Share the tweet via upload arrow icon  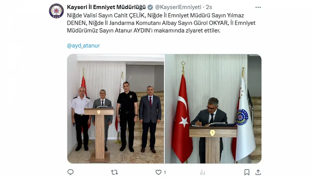click(258, 172)
